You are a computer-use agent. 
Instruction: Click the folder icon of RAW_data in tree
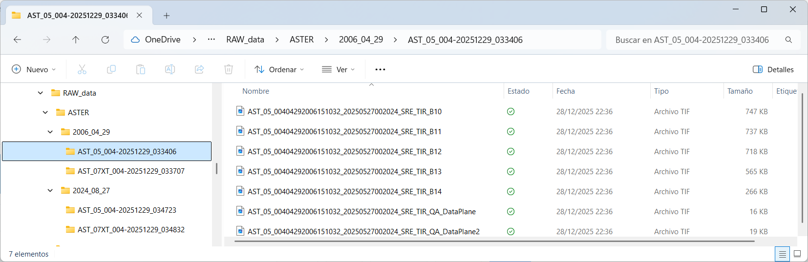tap(56, 93)
